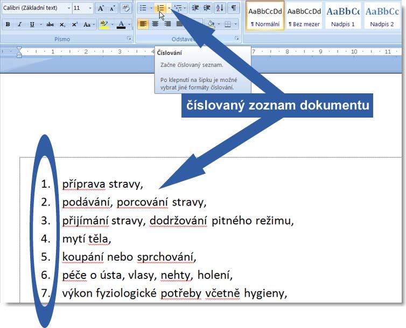Click the Multilevel list icon

pos(178,8)
